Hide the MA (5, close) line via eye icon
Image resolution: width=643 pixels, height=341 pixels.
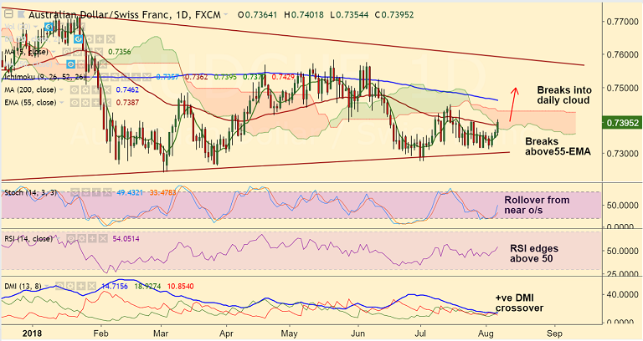click(66, 52)
